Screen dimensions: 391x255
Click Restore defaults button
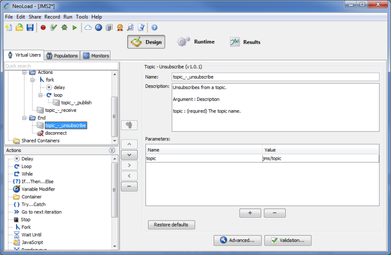pyautogui.click(x=172, y=225)
